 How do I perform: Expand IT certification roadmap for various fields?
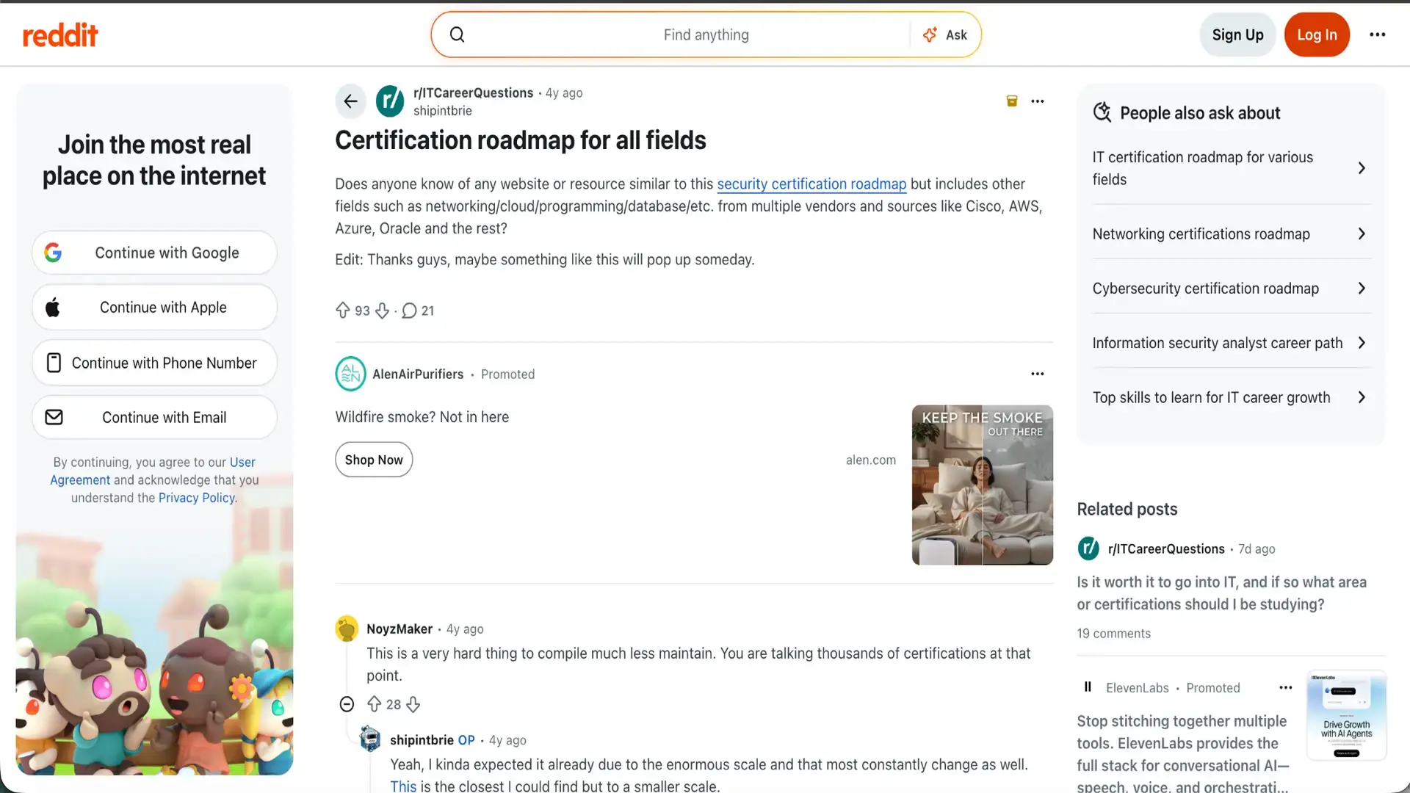coord(1231,168)
